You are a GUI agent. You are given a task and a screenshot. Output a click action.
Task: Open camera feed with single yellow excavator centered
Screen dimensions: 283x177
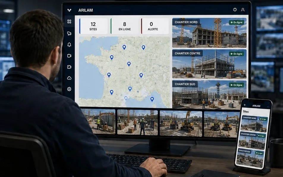[181, 123]
